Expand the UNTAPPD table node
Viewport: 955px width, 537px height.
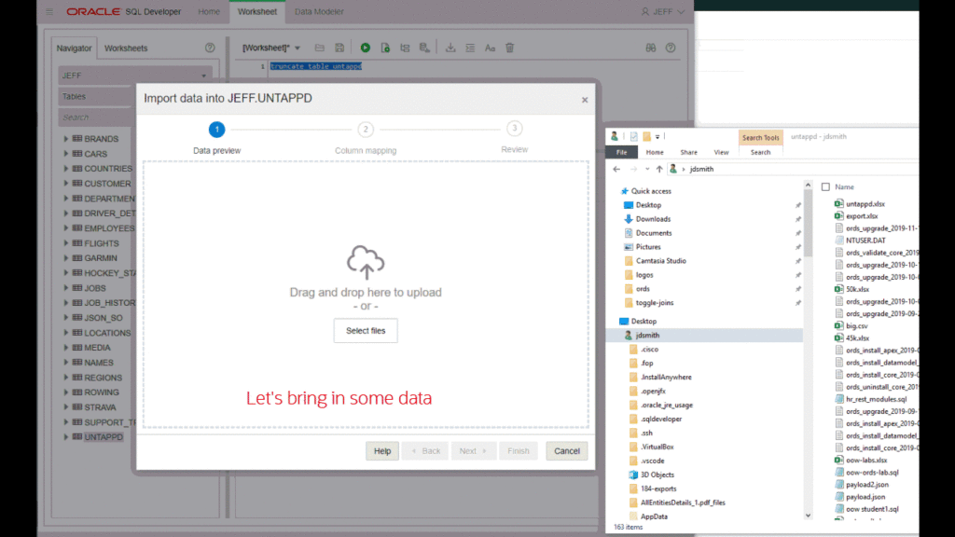[x=64, y=436]
